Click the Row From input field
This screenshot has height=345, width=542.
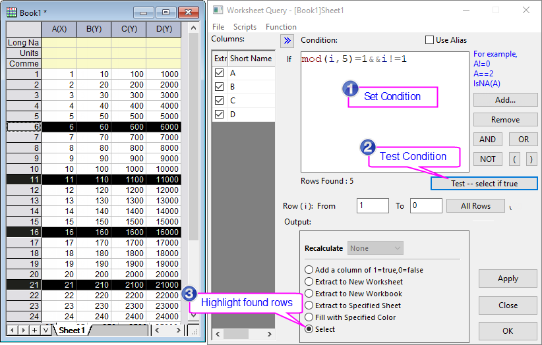pyautogui.click(x=373, y=206)
